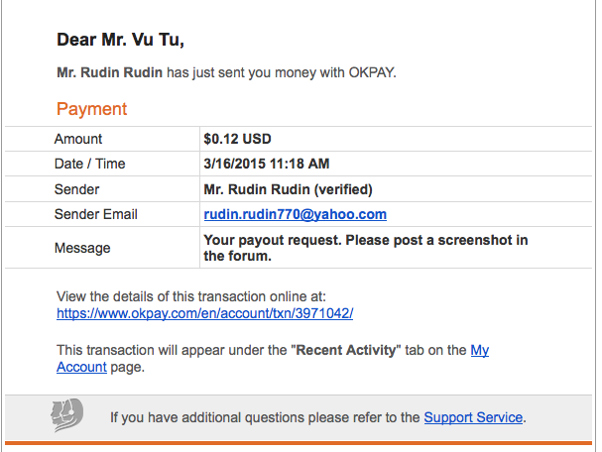Click the orange Payment heading
Viewport: 602px width, 452px height.
coord(91,108)
